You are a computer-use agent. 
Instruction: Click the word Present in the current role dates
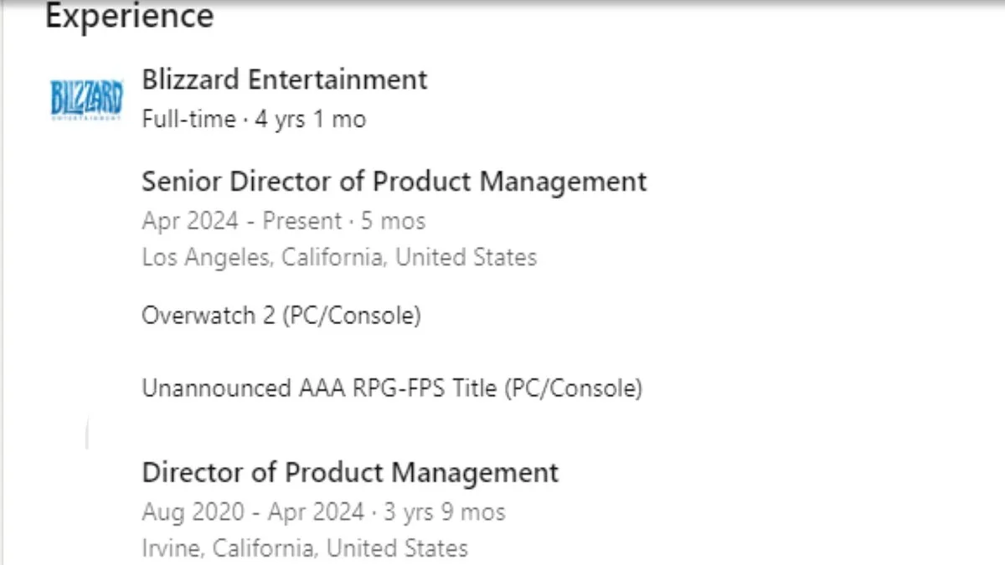302,221
